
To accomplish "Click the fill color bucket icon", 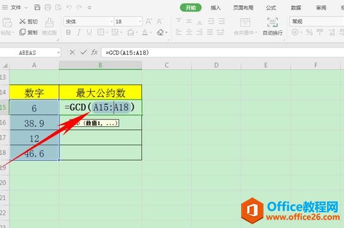I will pyautogui.click(x=131, y=32).
